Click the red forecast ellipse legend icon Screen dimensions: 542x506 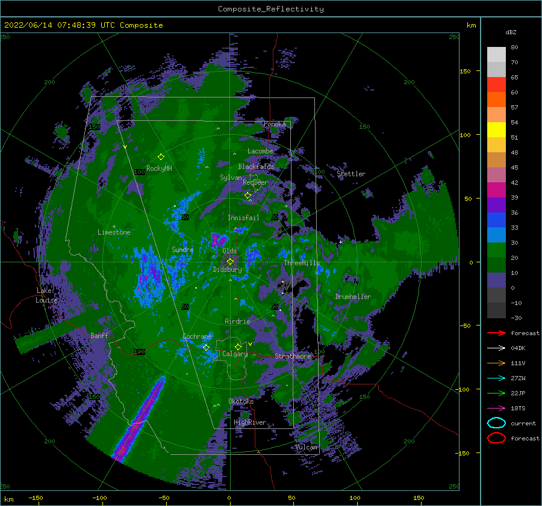(x=496, y=438)
